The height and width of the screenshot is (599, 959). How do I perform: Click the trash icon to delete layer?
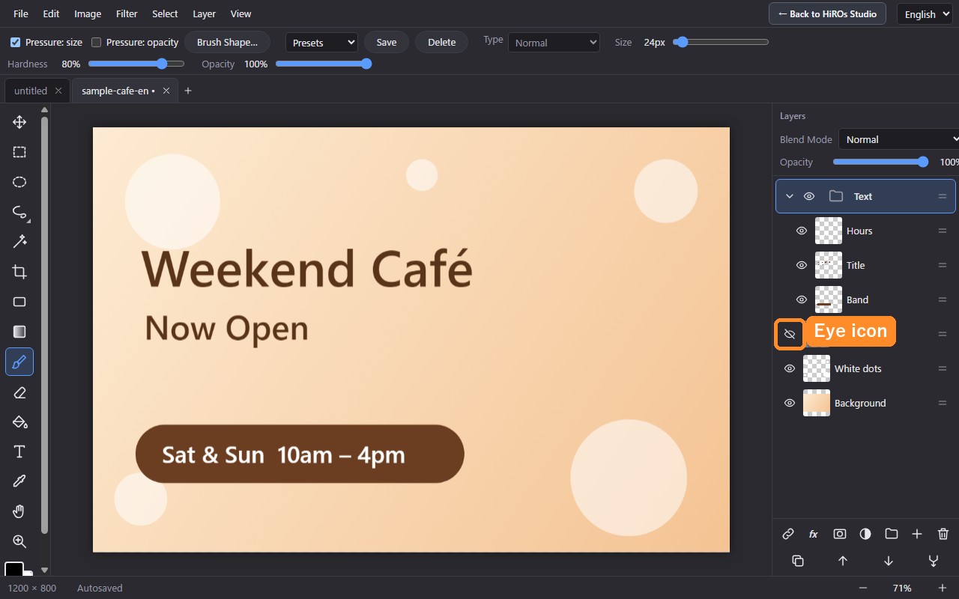943,534
